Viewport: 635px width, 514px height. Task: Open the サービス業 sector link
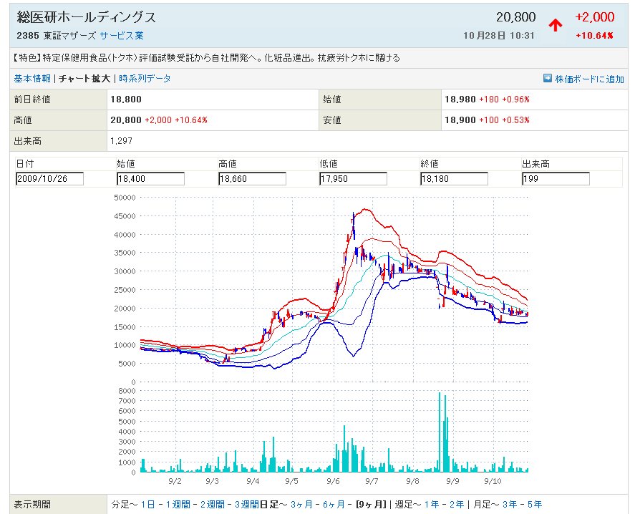(122, 35)
